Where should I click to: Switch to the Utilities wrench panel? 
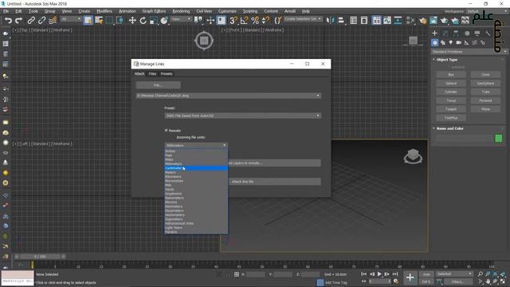[x=488, y=33]
